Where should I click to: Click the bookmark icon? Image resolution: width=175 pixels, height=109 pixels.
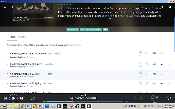(x=162, y=7)
